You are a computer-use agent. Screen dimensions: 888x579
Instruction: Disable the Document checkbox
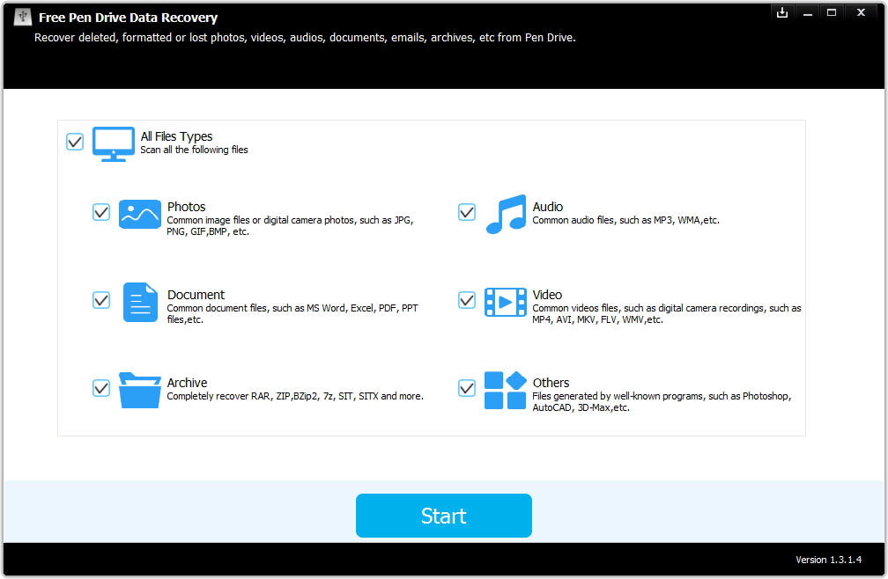[101, 300]
